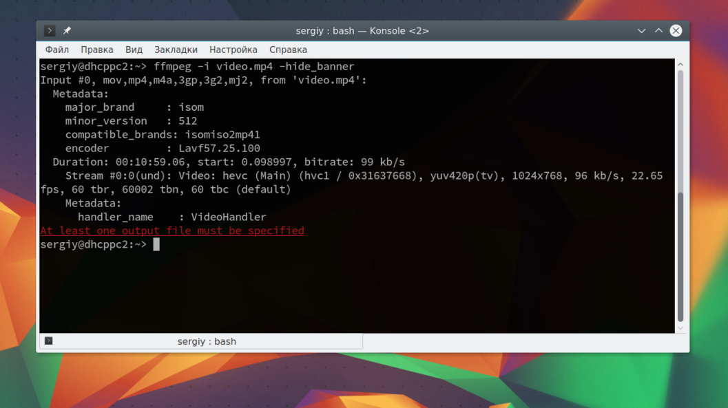The width and height of the screenshot is (728, 408).
Task: Open the Вид menu
Action: coord(134,50)
